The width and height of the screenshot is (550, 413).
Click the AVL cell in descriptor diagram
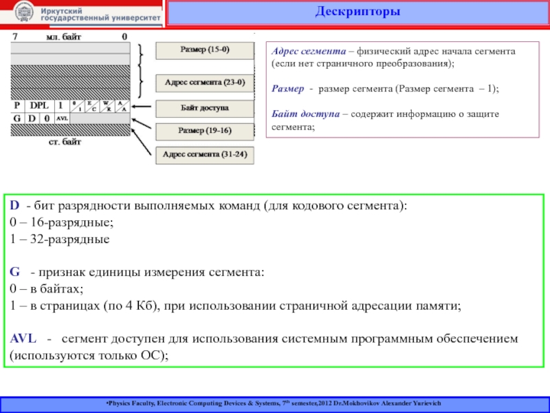[x=61, y=118]
